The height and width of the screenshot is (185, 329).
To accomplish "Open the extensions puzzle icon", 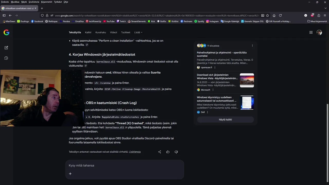I will [319, 15].
